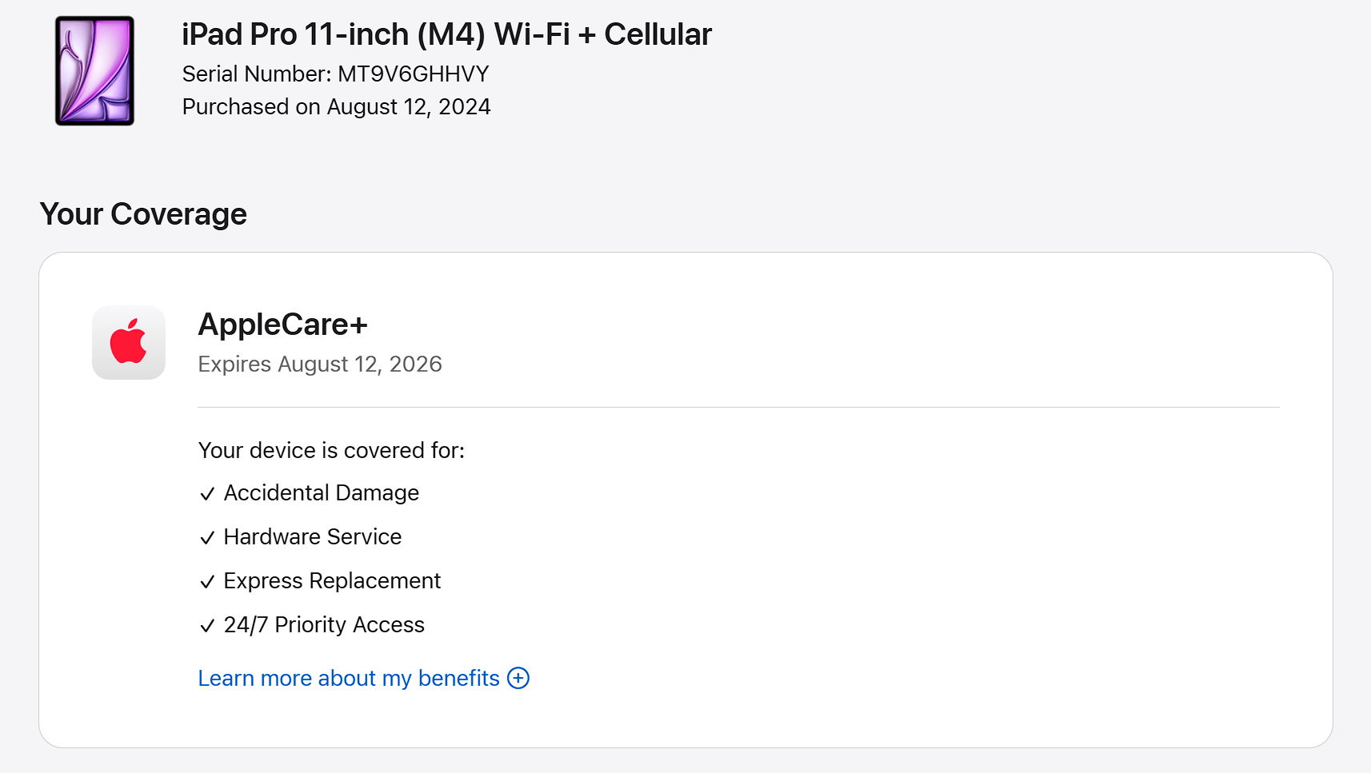Click the Expires August 12, 2026 text
Viewport: 1371px width, 773px height.
click(x=320, y=365)
